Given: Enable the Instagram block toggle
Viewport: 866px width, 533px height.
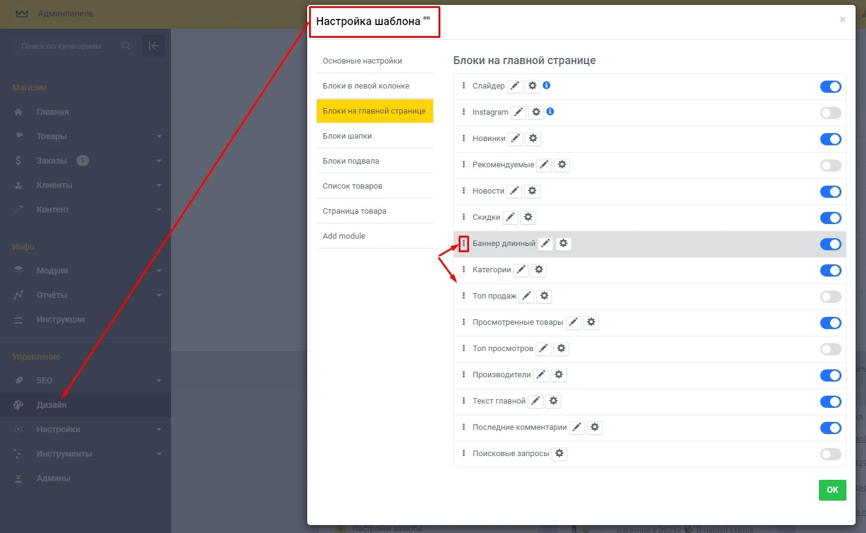Looking at the screenshot, I should point(830,113).
